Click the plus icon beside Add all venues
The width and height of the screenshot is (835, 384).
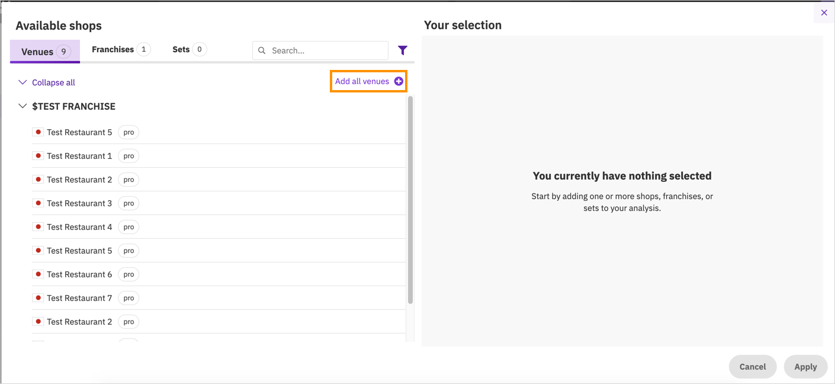coord(399,81)
